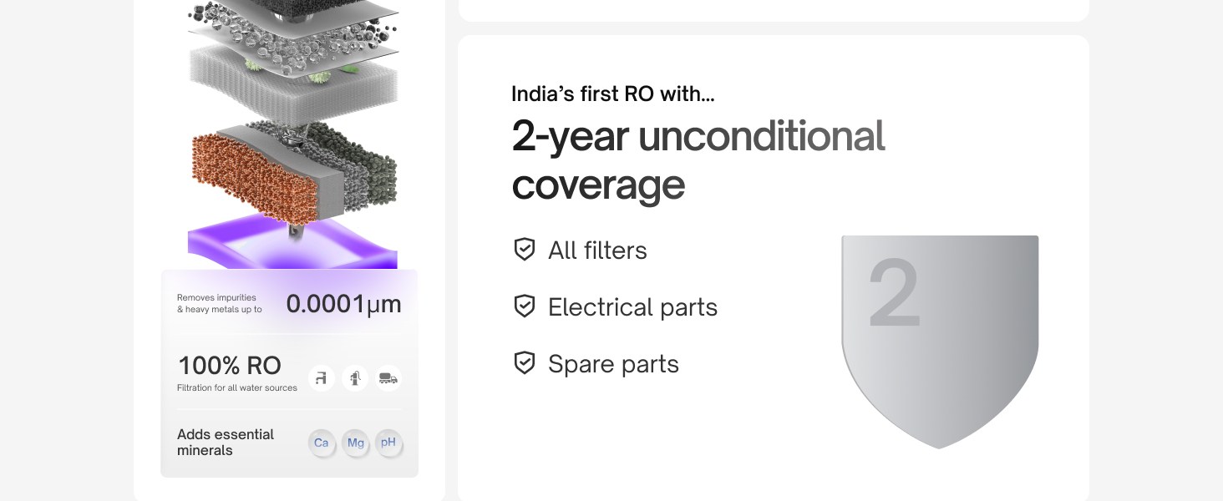Click the hand pump water source icon
Viewport: 1223px width, 501px height.
[x=355, y=378]
